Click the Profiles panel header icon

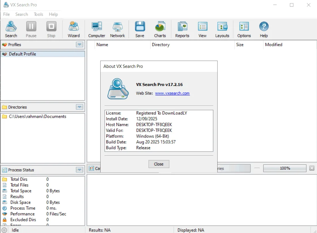click(x=4, y=44)
